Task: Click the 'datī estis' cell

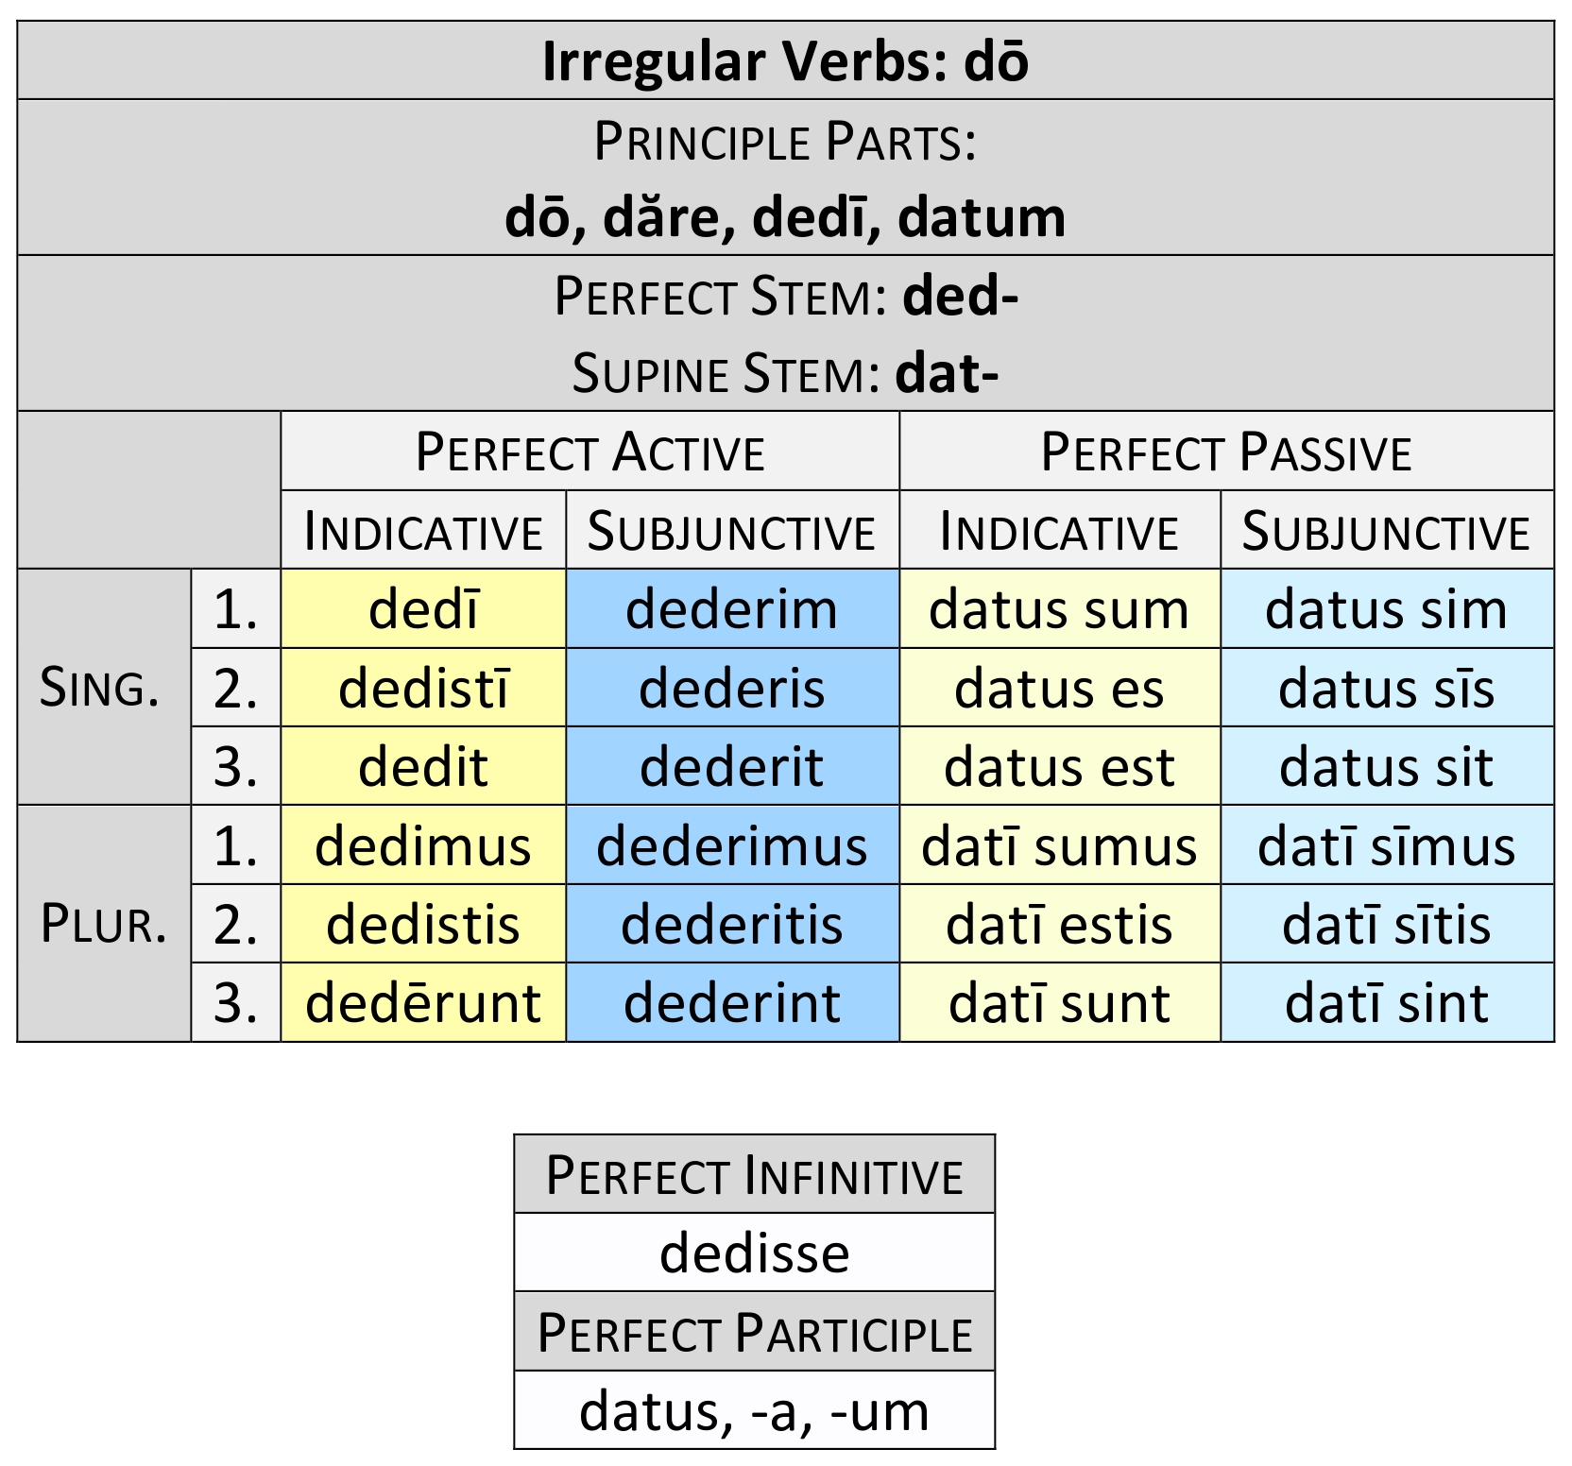Action: 1059,925
